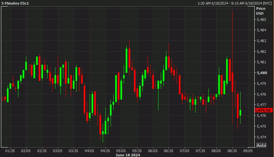Click the 03:35 time axis label

pyautogui.click(x=73, y=151)
